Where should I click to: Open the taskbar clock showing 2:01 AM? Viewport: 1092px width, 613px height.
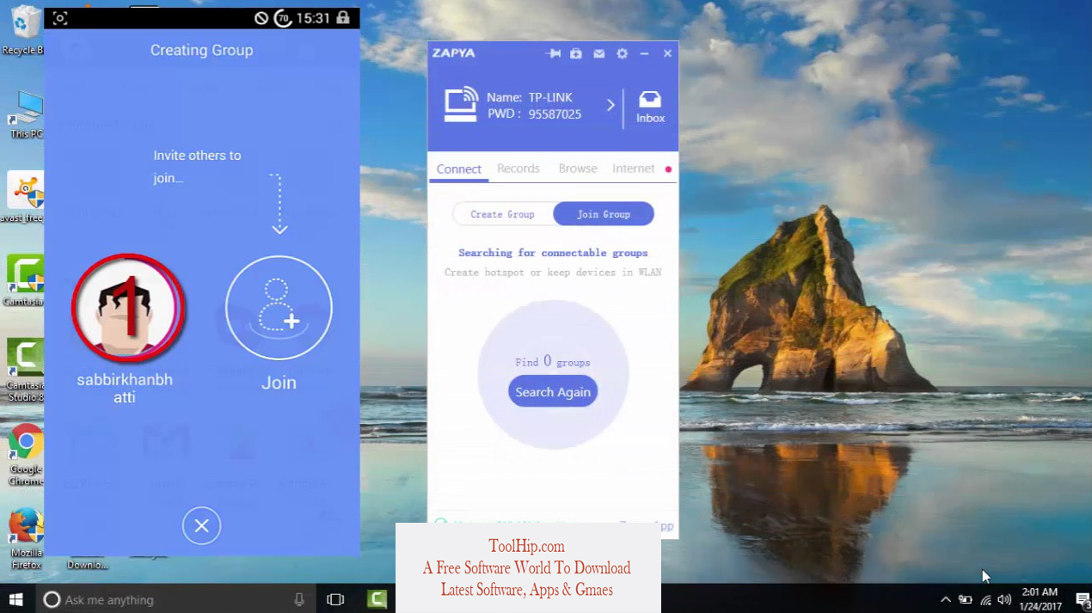pos(1039,599)
